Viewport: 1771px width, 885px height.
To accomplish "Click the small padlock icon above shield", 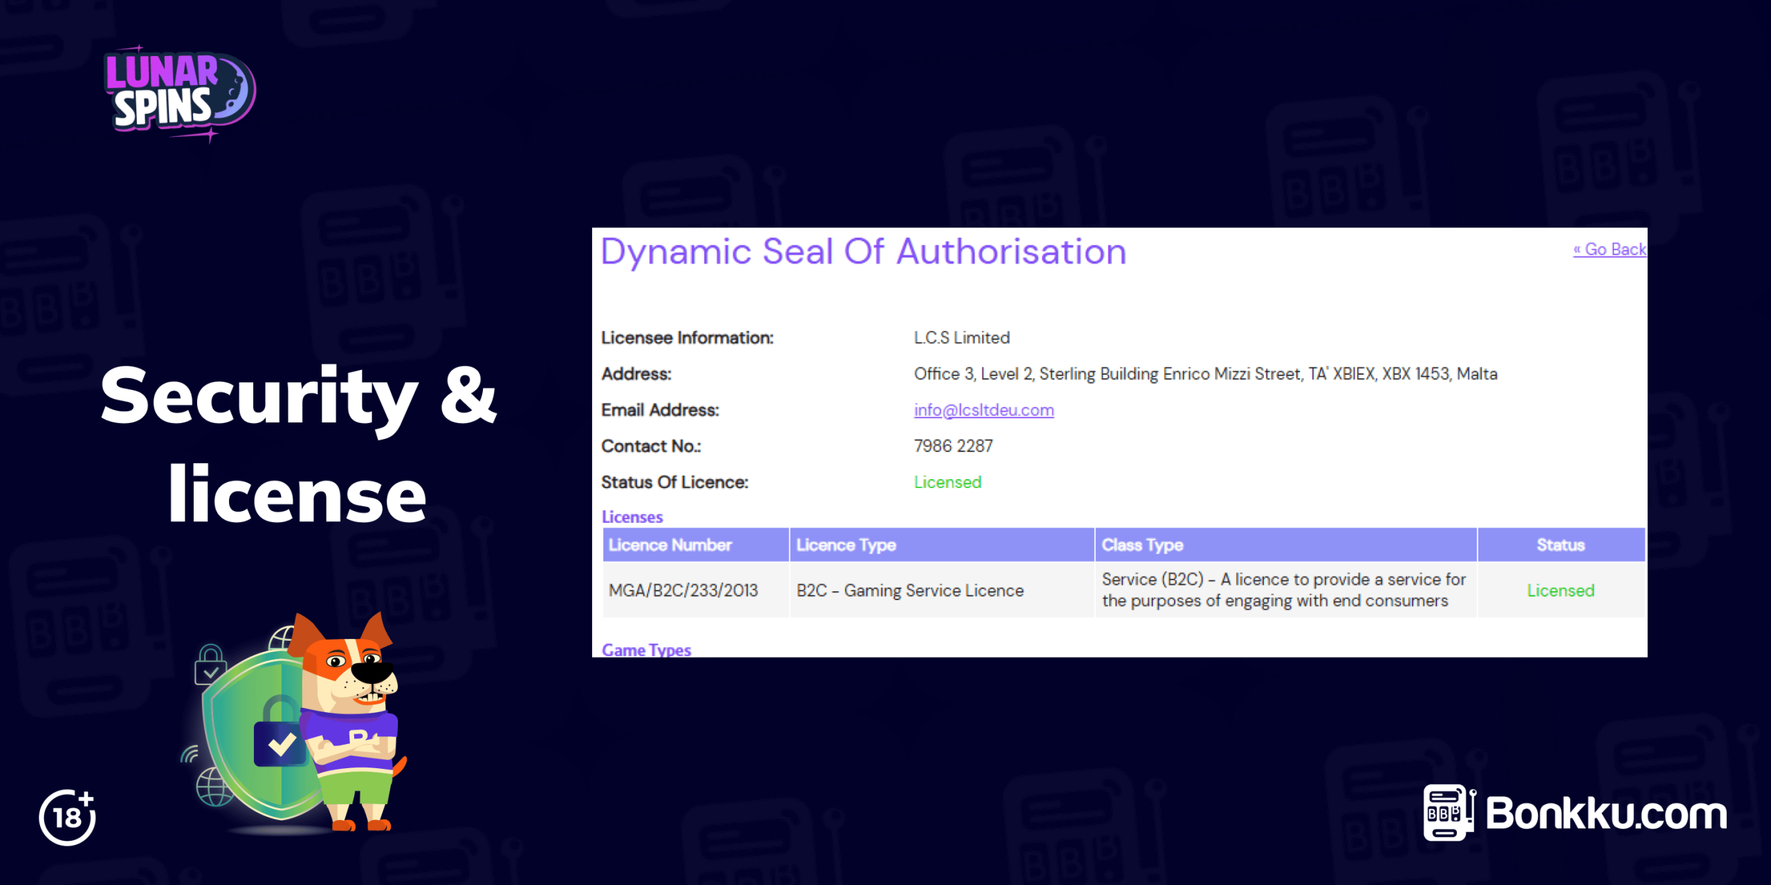I will click(x=210, y=664).
